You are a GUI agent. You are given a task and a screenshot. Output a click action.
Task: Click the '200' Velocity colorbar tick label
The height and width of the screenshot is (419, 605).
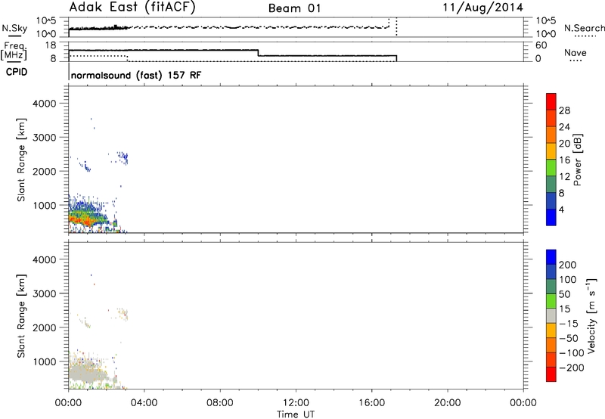(x=568, y=265)
